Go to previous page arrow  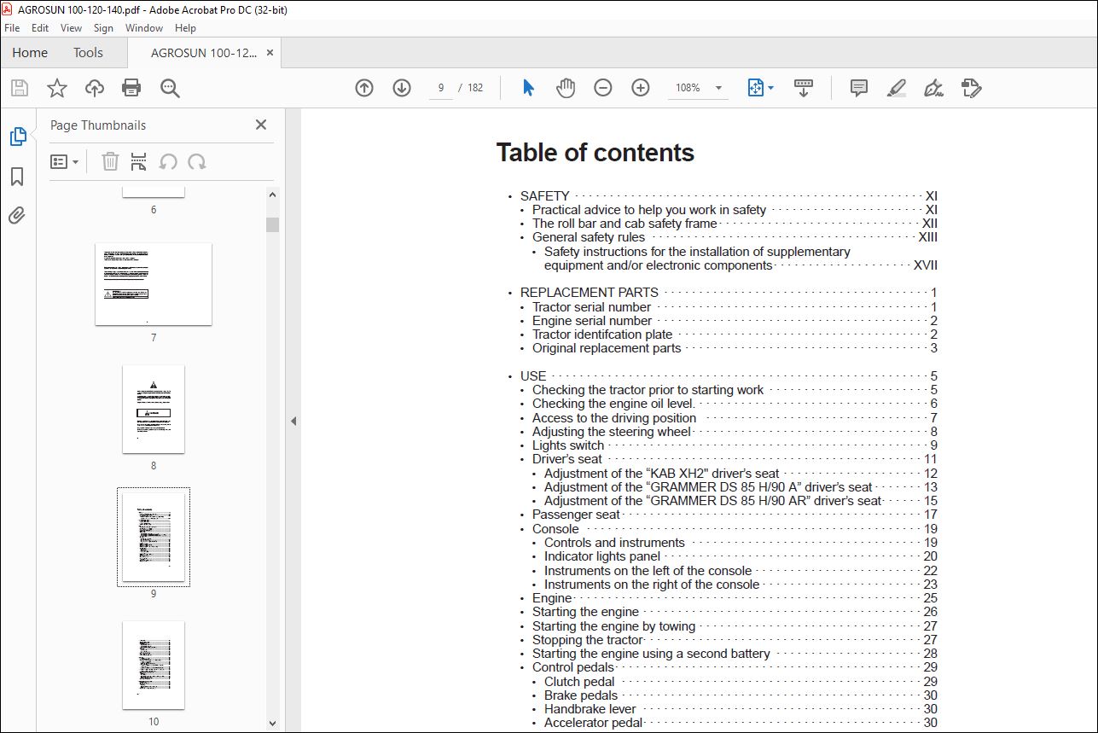(364, 88)
